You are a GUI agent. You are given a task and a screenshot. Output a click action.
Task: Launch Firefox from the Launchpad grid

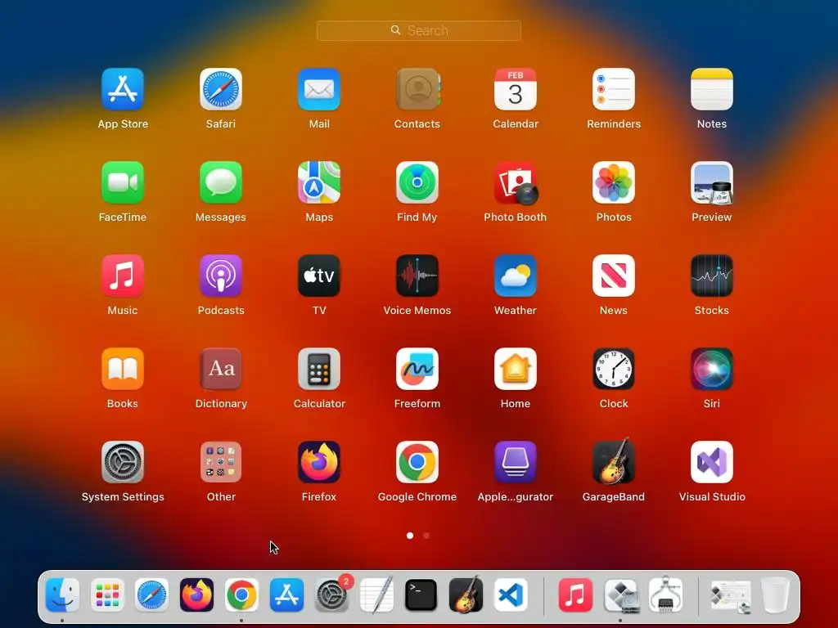coord(319,462)
